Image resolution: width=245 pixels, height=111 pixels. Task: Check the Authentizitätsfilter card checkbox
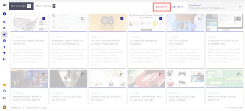click(x=239, y=19)
